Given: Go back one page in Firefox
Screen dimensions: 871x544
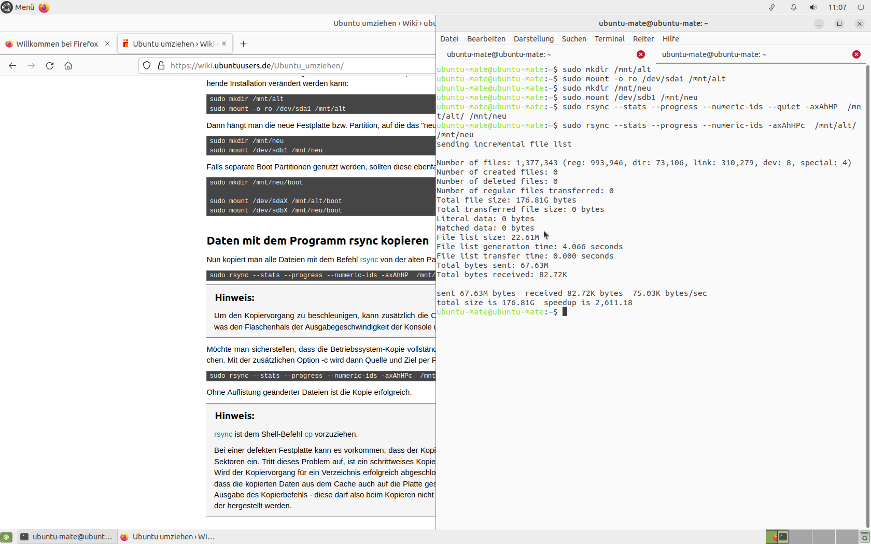Looking at the screenshot, I should [12, 66].
